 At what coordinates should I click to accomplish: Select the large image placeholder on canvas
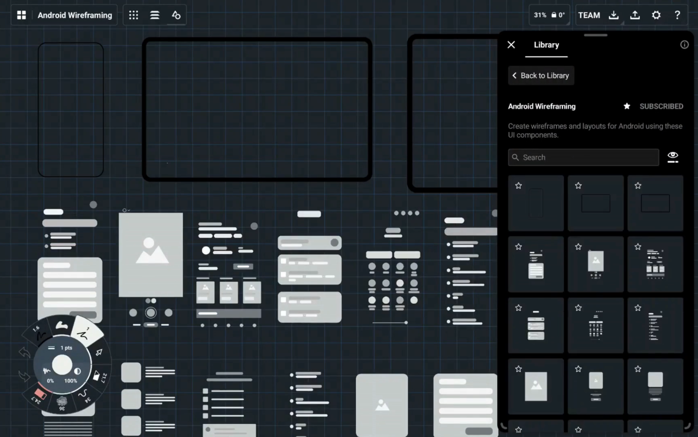[x=151, y=255]
